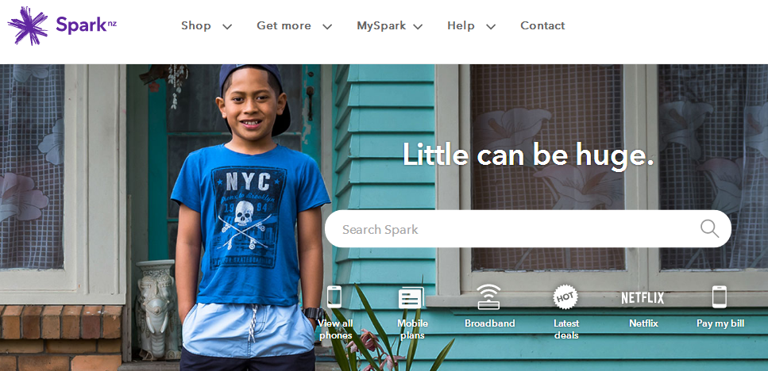Open the Shop menu item
This screenshot has height=371, width=768.
coord(196,25)
